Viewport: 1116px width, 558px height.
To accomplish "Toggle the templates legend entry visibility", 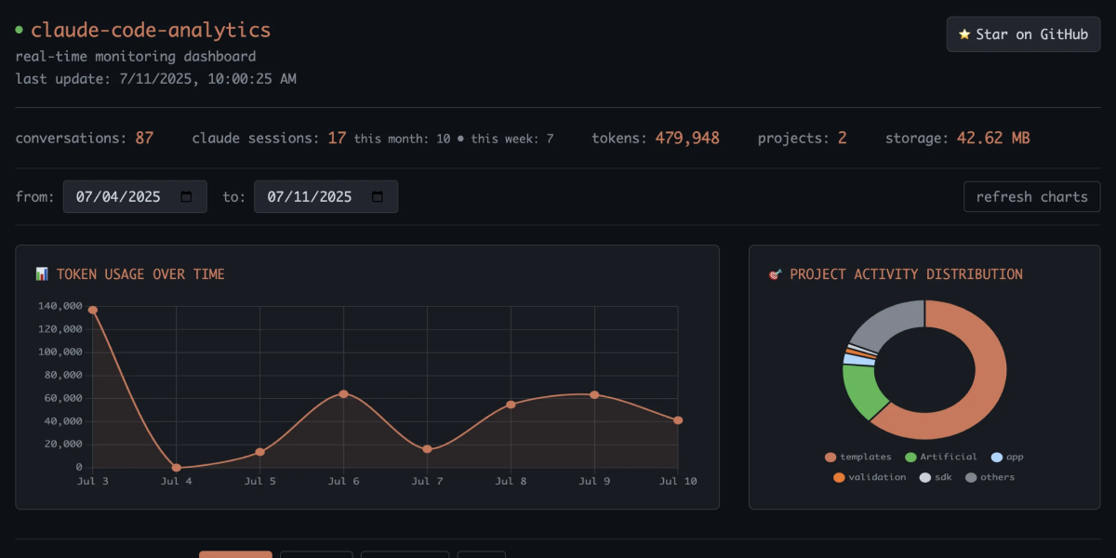I will 852,456.
